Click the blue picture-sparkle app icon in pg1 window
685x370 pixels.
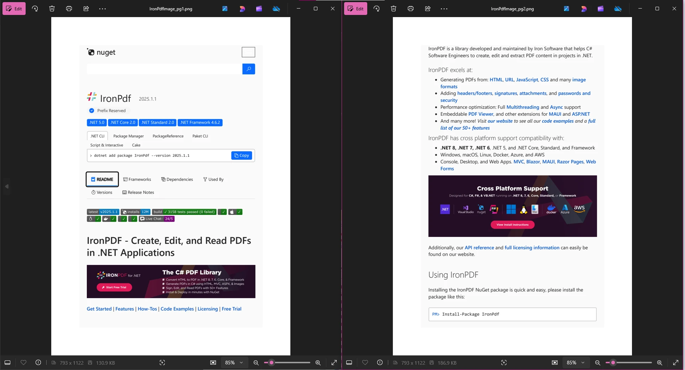pyautogui.click(x=225, y=9)
